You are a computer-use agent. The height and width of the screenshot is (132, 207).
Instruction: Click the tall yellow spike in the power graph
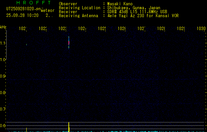(x=69, y=126)
